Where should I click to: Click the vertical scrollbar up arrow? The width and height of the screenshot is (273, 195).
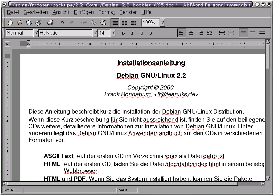[268, 42]
